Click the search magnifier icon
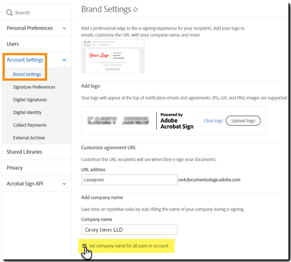 9,13
